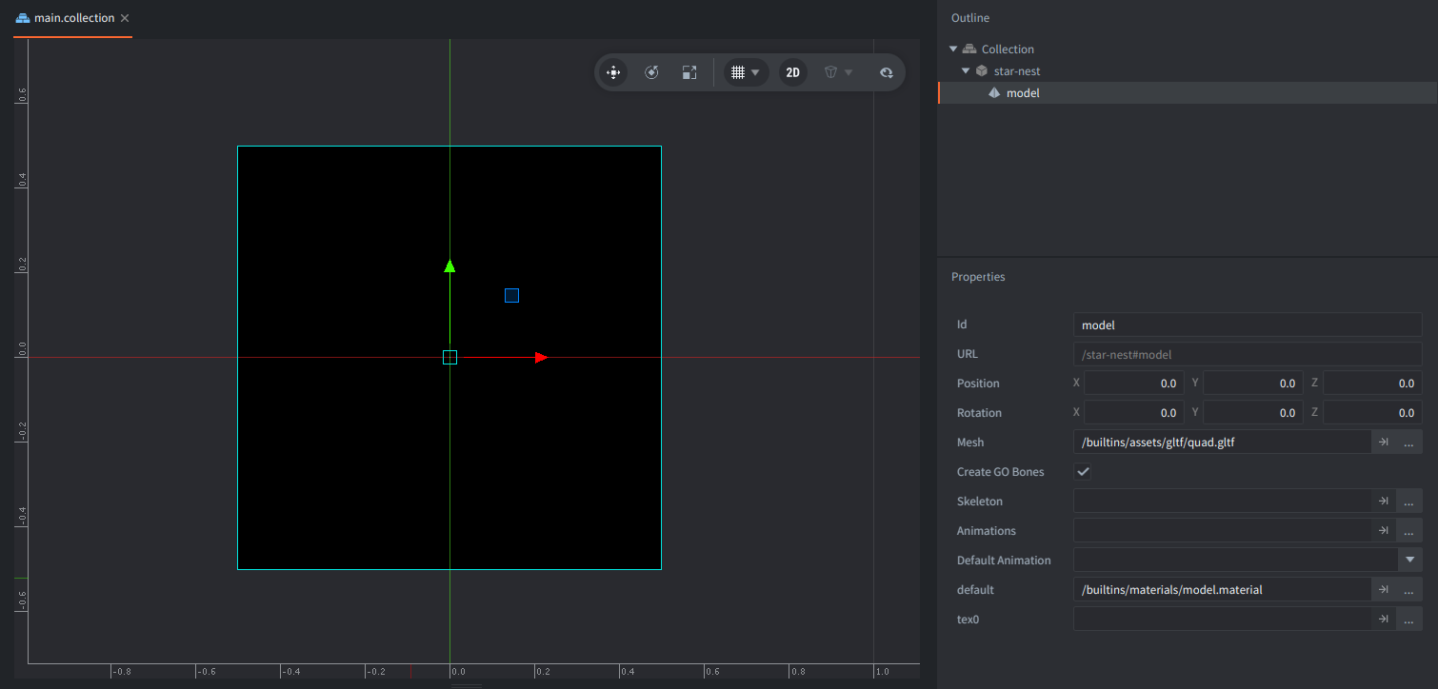This screenshot has height=689, width=1438.
Task: Open the Skeleton resource with arrow icon
Action: pos(1384,502)
